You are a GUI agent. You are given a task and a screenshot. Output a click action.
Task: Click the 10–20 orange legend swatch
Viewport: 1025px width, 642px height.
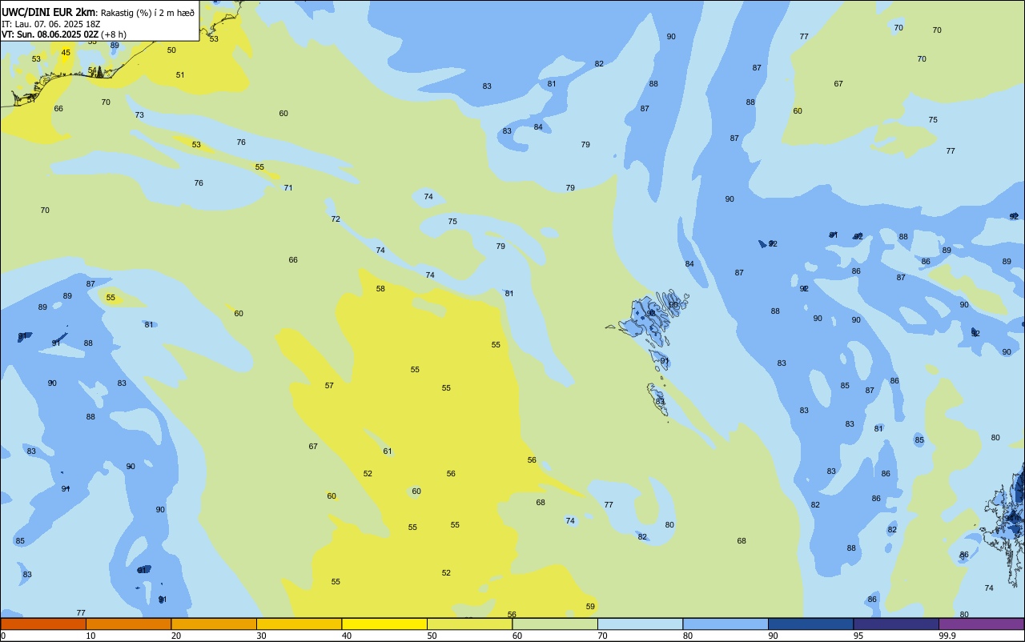[x=128, y=624]
